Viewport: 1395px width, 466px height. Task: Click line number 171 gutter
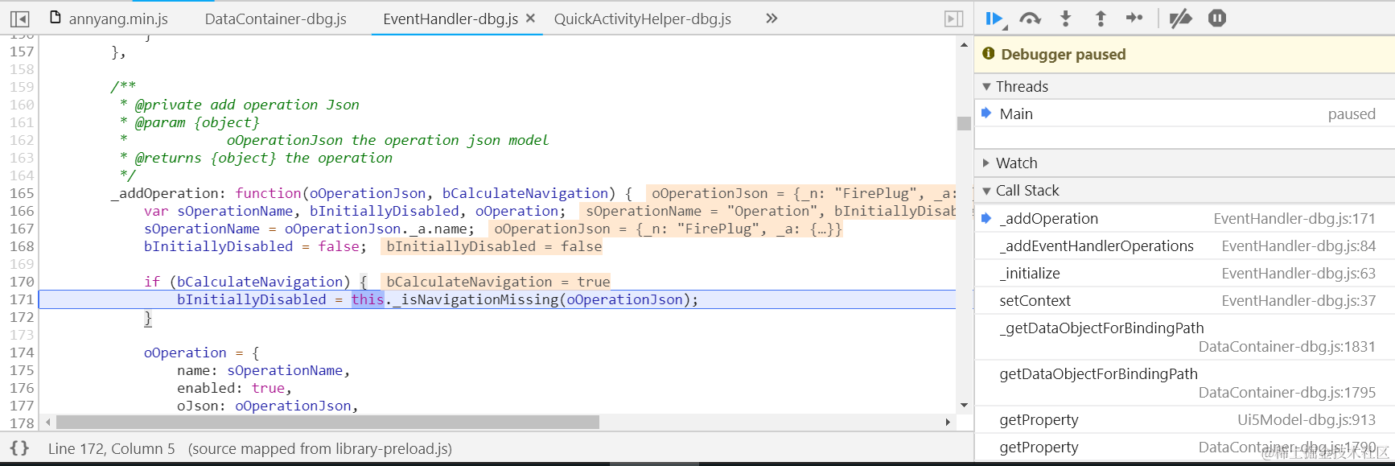pyautogui.click(x=22, y=299)
